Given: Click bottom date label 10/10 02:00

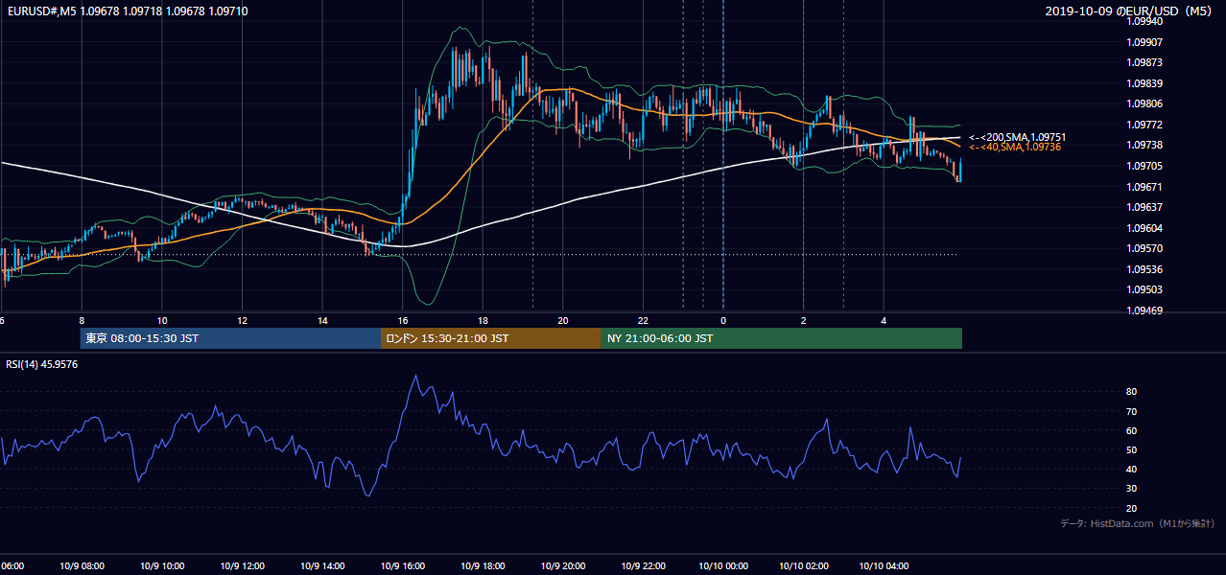Looking at the screenshot, I should point(803,566).
